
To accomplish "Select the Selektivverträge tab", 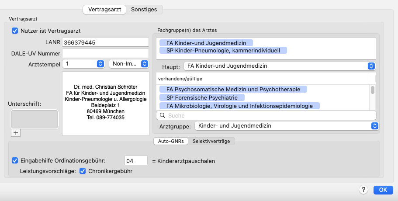I will click(211, 141).
